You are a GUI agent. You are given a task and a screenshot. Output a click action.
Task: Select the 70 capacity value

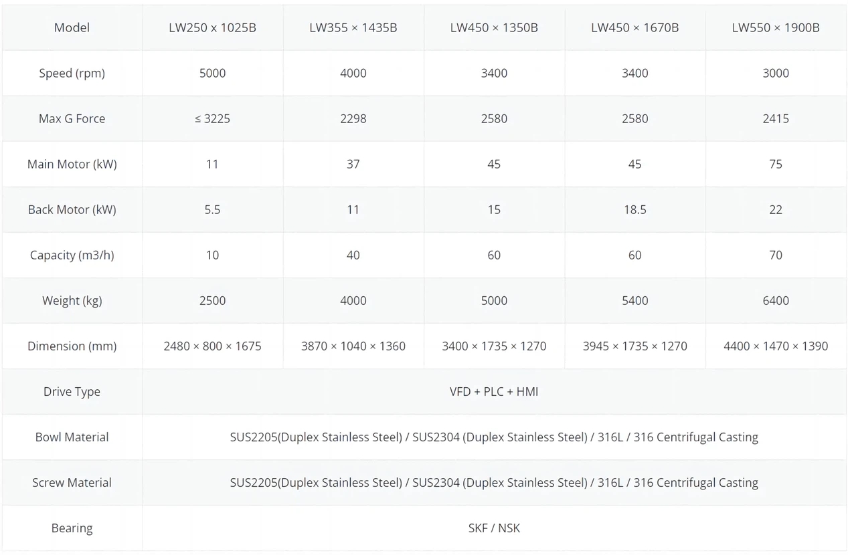tap(775, 255)
